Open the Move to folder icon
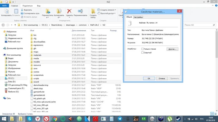The height and width of the screenshot is (122, 218). [x=47, y=11]
